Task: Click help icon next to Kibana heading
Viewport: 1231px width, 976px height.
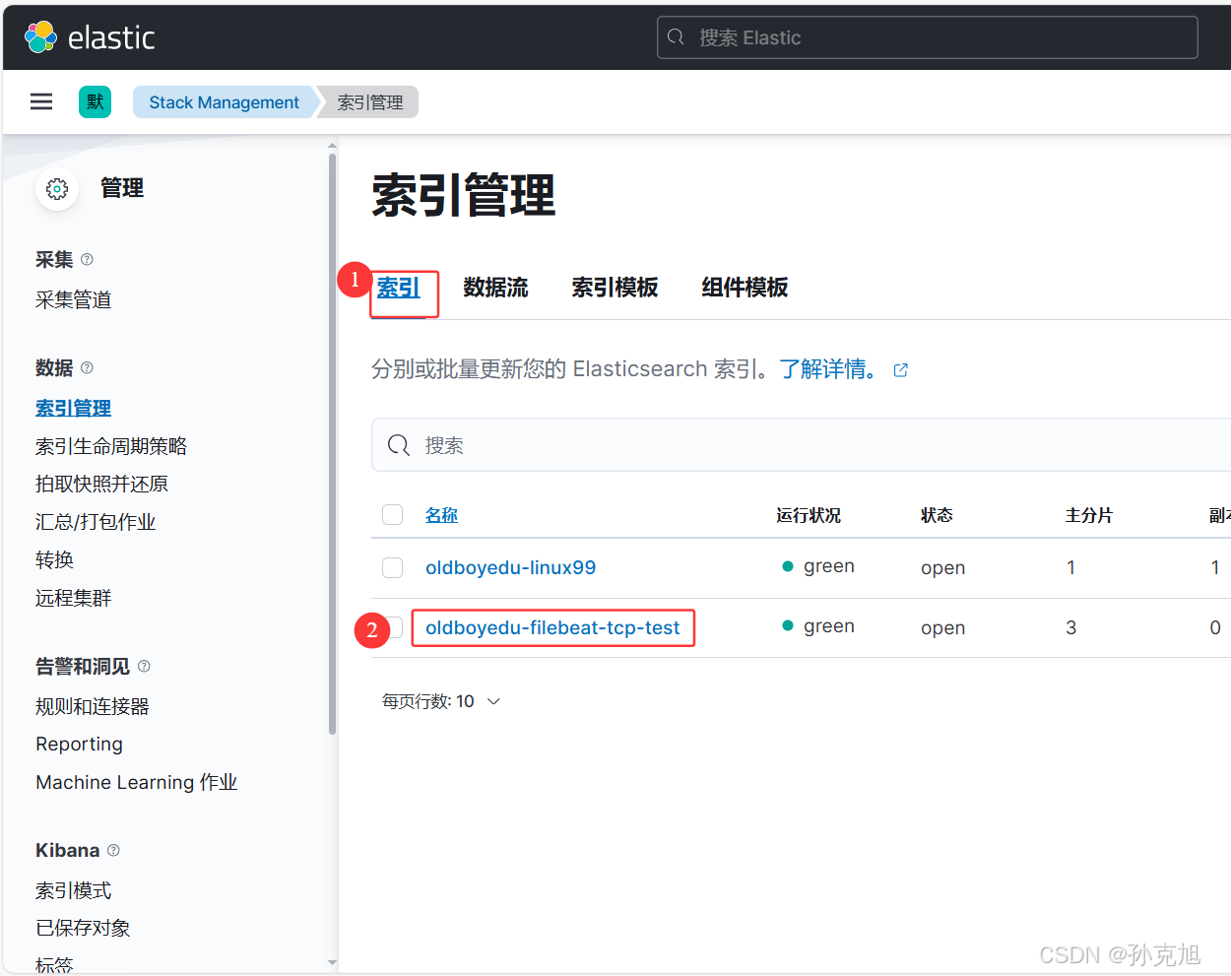Action: (113, 850)
